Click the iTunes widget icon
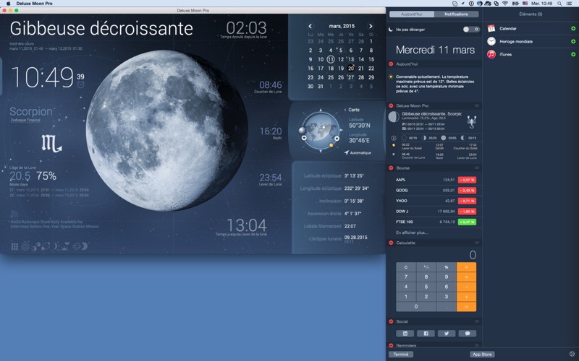This screenshot has height=361, width=579. pyautogui.click(x=491, y=55)
